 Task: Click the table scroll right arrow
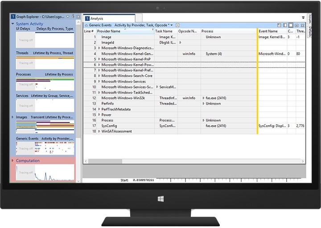[303, 161]
